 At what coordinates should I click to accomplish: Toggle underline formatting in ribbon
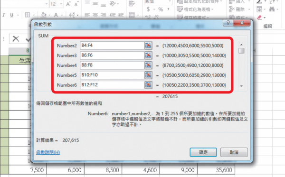(x=11, y=15)
